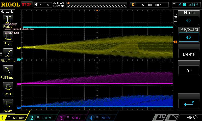Open channel 2 2.00 V settings
The width and height of the screenshot is (202, 121).
tap(44, 118)
